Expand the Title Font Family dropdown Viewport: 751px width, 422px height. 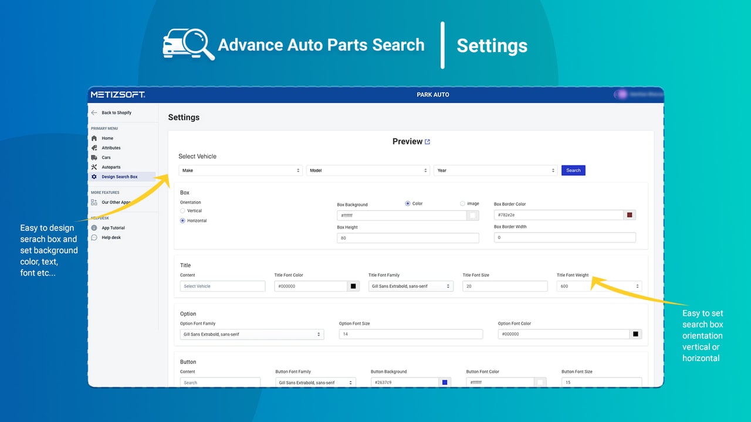[411, 286]
